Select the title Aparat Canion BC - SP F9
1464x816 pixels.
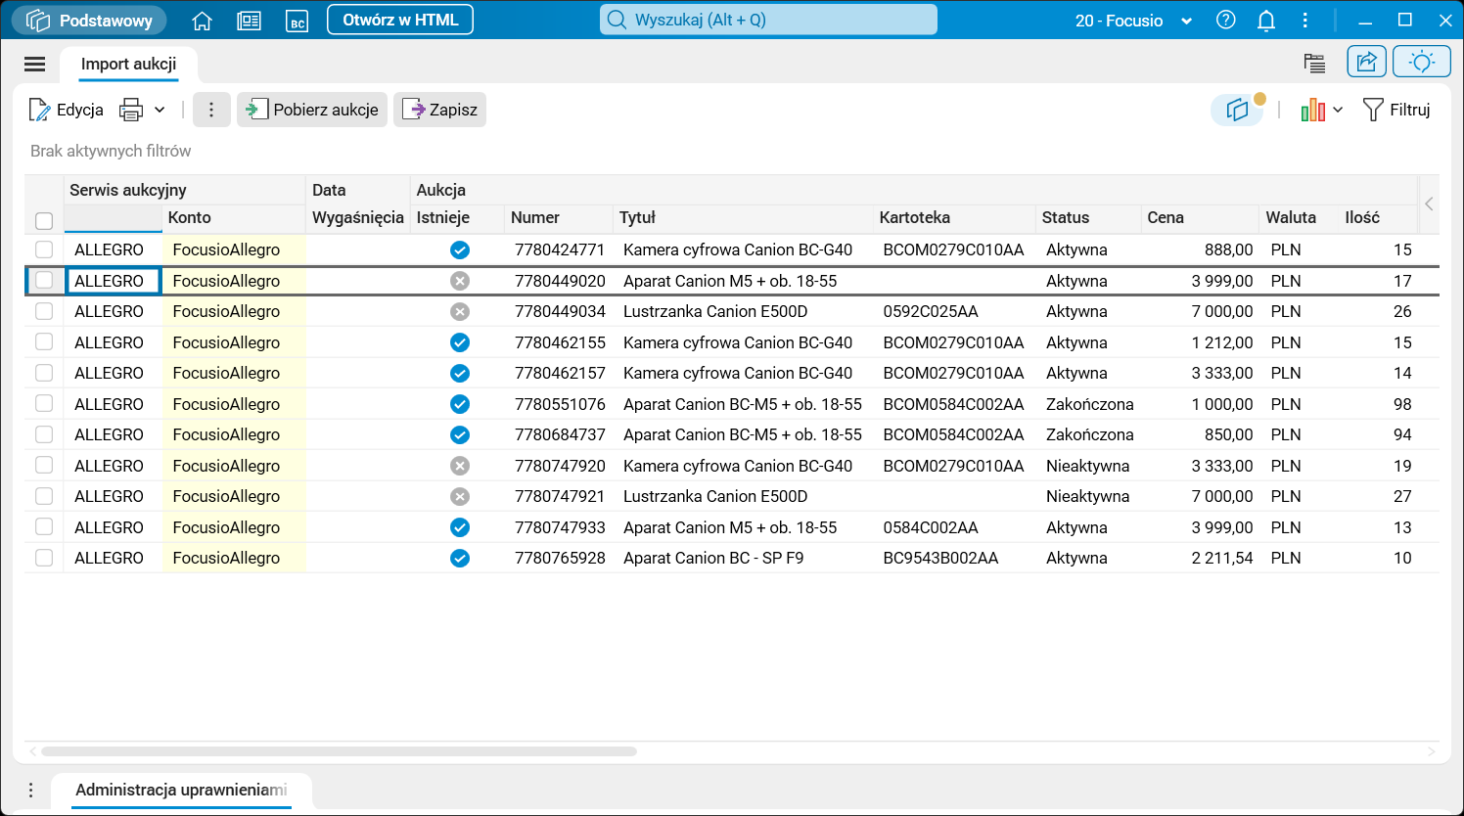coord(713,559)
